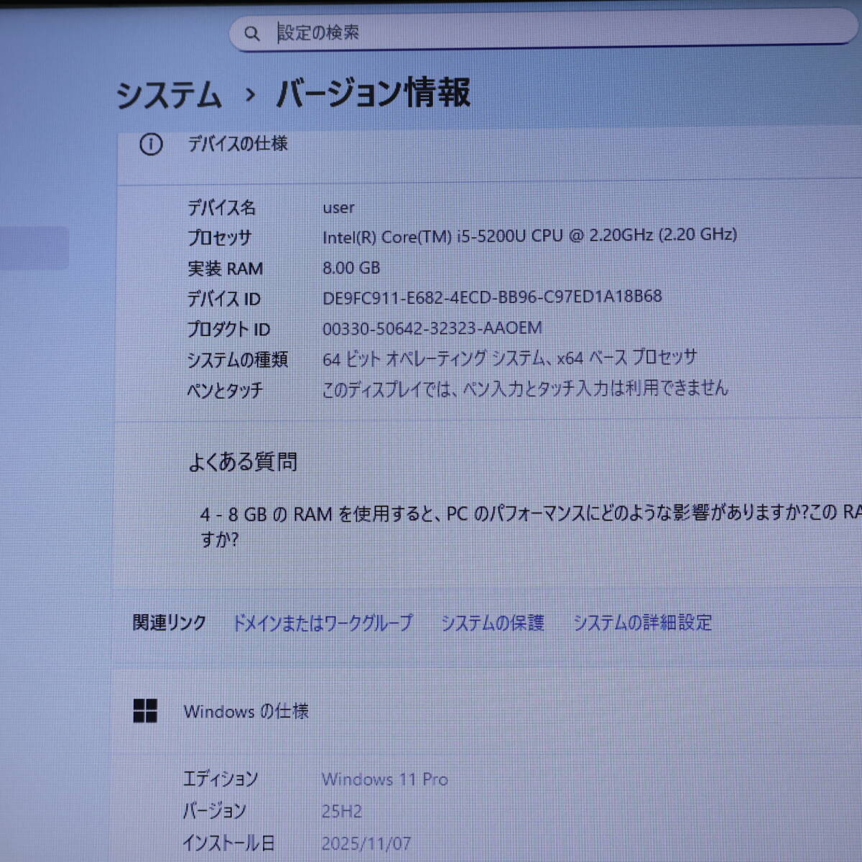Go back to システム breadcrumb
This screenshot has height=862, width=862.
(x=169, y=95)
